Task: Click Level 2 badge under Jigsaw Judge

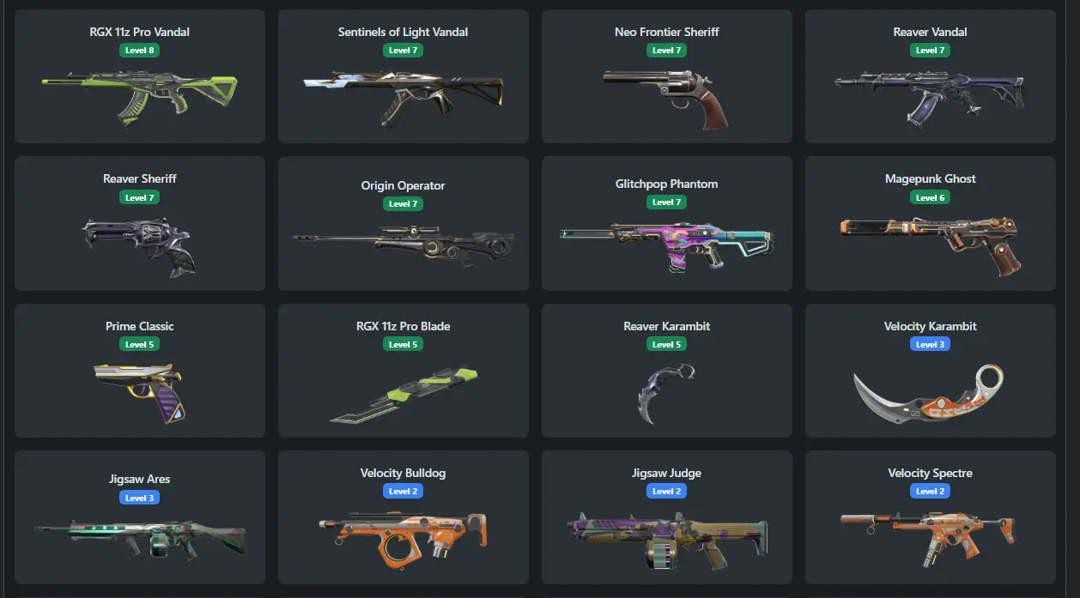Action: tap(666, 492)
